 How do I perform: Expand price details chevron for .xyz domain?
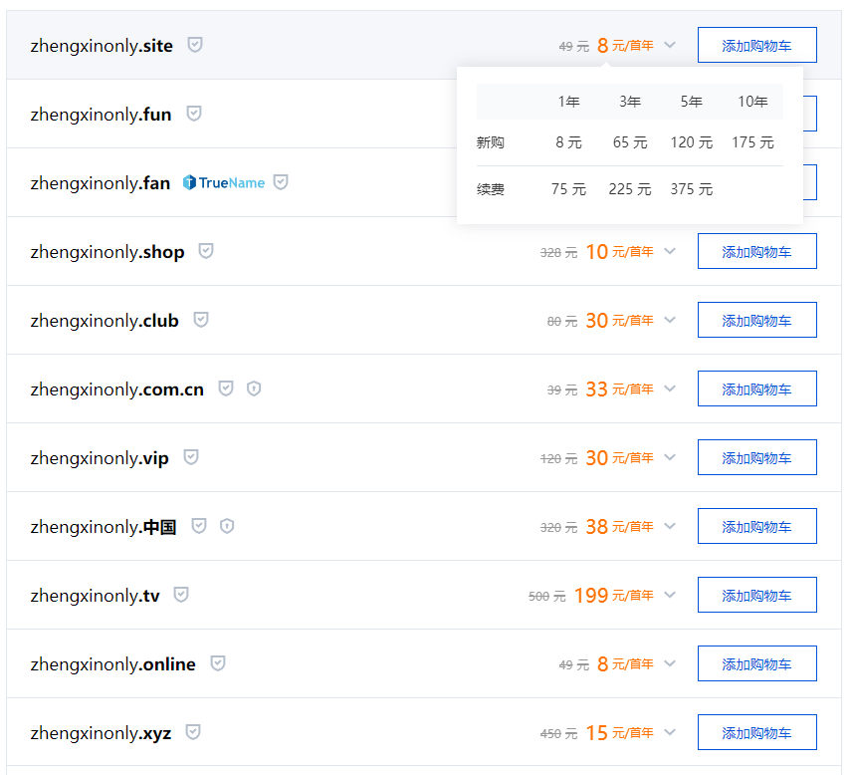[x=670, y=732]
